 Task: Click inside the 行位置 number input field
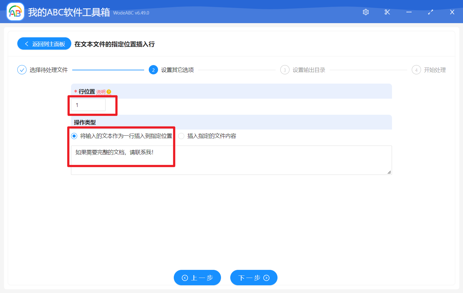tap(88, 105)
